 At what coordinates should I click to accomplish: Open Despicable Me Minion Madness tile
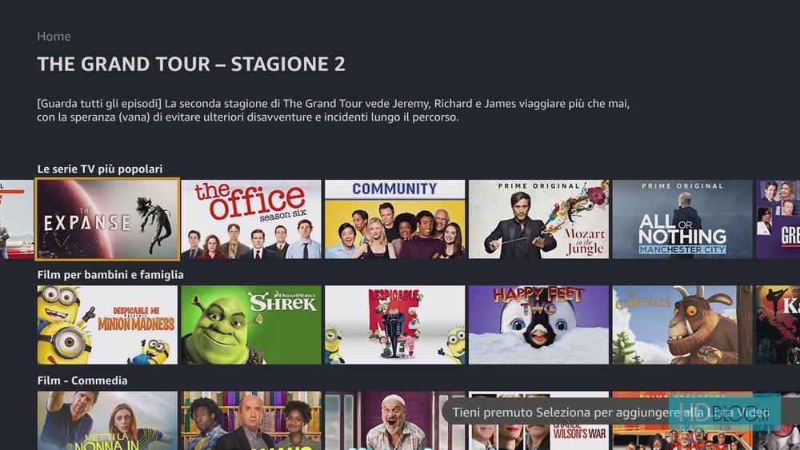point(107,325)
